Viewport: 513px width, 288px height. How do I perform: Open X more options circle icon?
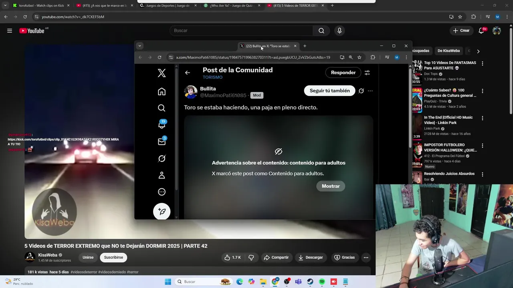point(162,192)
